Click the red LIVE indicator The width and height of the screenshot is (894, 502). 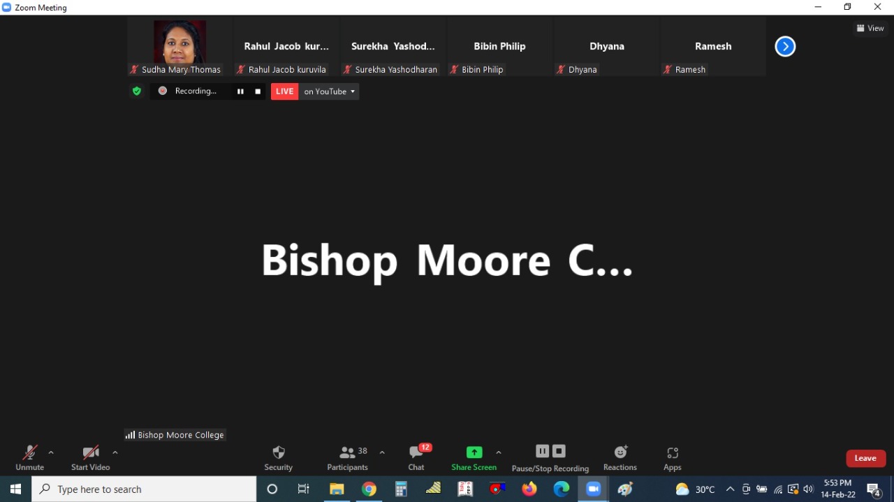(284, 91)
